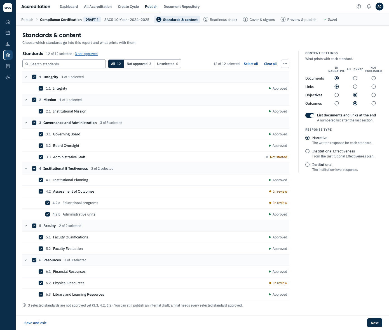Image resolution: width=389 pixels, height=330 pixels.
Task: Collapse the 5 Faculty group
Action: (x=26, y=226)
